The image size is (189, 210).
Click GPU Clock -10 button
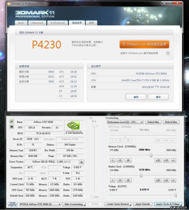tap(120, 140)
